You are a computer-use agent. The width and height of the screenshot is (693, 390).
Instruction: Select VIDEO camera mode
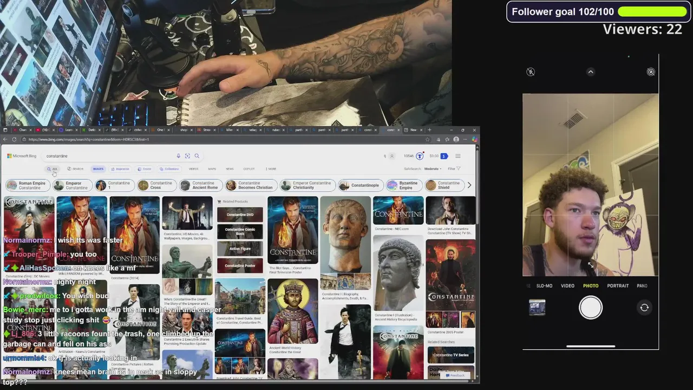tap(567, 286)
